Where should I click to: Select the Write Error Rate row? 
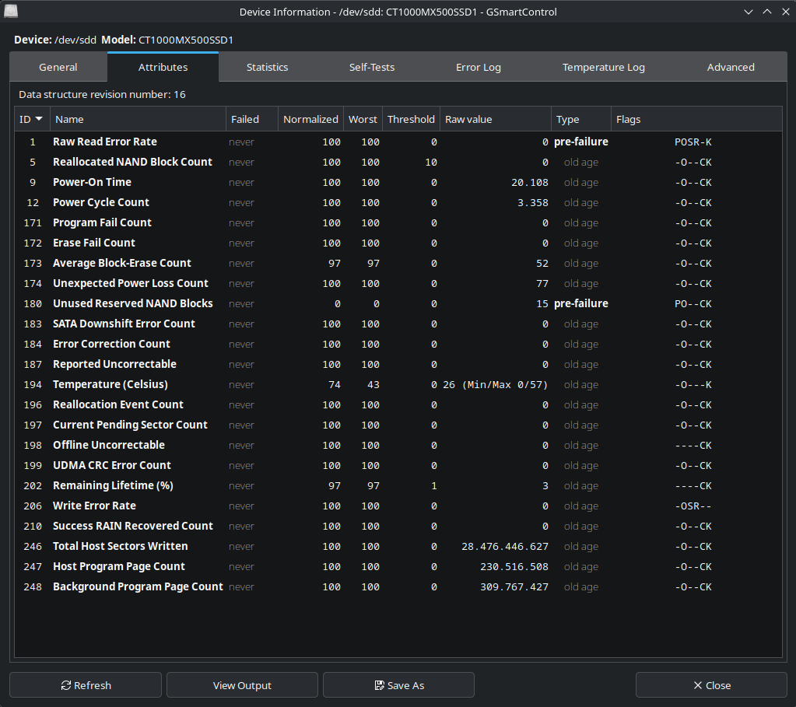(x=398, y=506)
